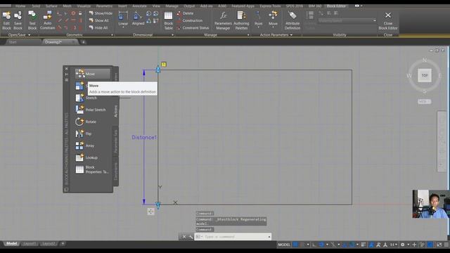The height and width of the screenshot is (253, 450).
Task: Click the Point parameter tool
Action: 258,18
